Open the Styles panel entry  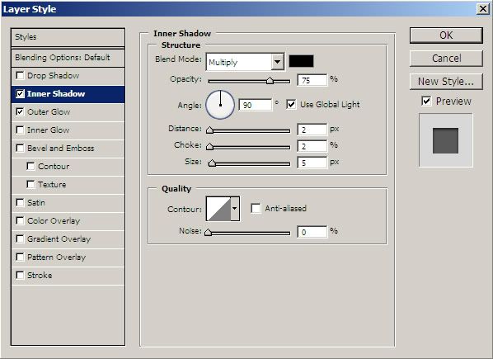tap(68, 37)
